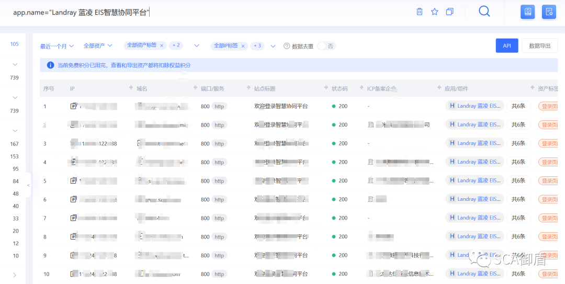Click the 167 count in sidebar

[15, 144]
